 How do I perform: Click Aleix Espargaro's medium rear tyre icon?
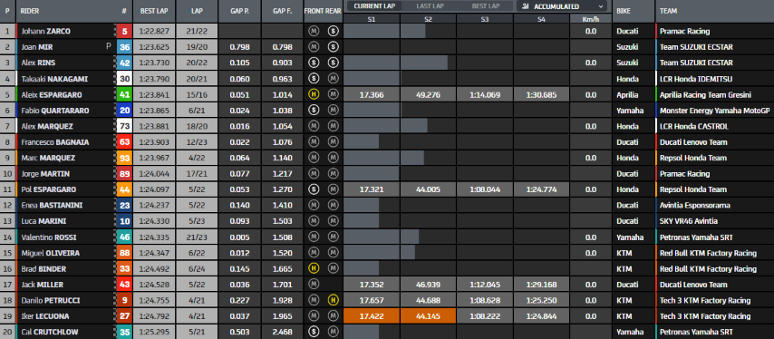pyautogui.click(x=333, y=94)
